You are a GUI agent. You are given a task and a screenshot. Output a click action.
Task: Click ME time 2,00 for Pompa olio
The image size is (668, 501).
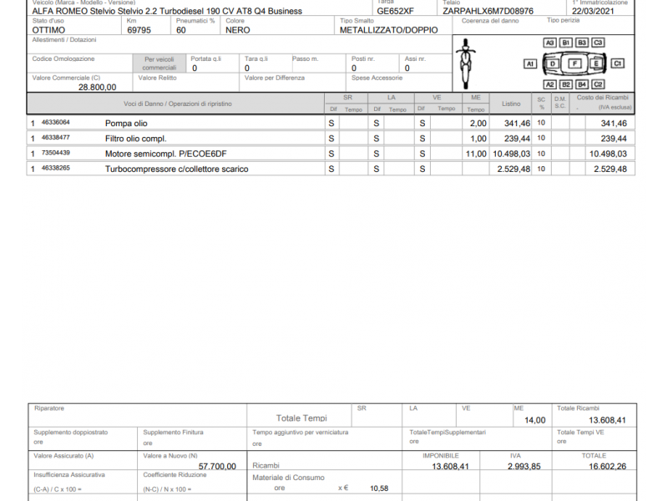[478, 124]
